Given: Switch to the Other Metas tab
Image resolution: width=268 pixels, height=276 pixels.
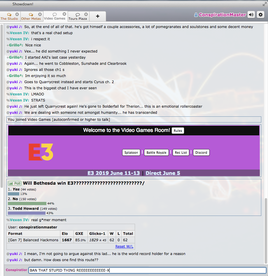Looking at the screenshot, I should pos(31,16).
